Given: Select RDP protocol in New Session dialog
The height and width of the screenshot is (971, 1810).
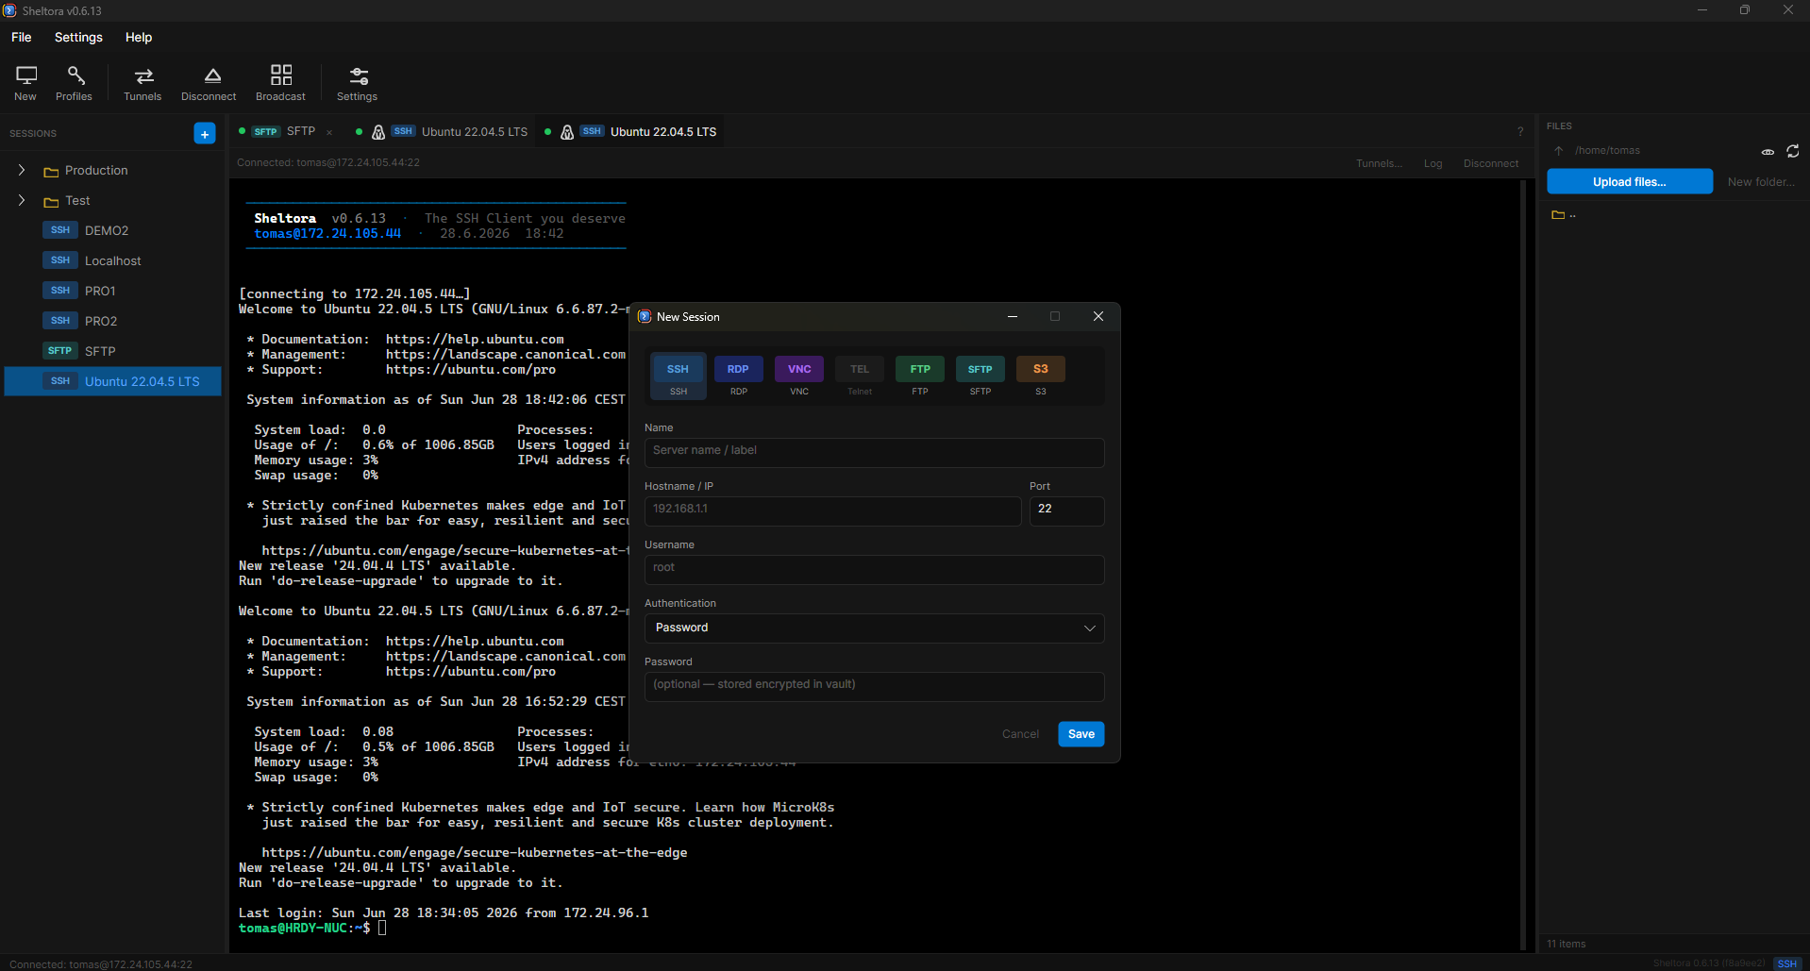Looking at the screenshot, I should pyautogui.click(x=739, y=376).
